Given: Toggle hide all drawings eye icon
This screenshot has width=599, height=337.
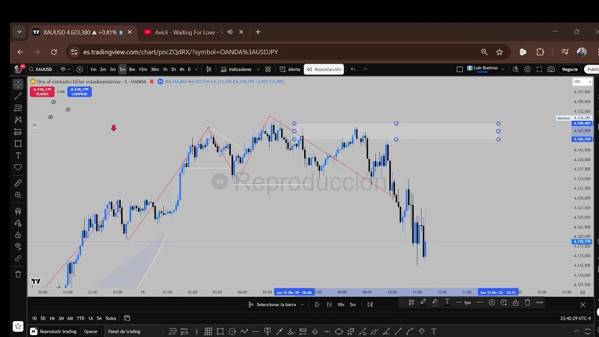Looking at the screenshot, I should [18, 246].
